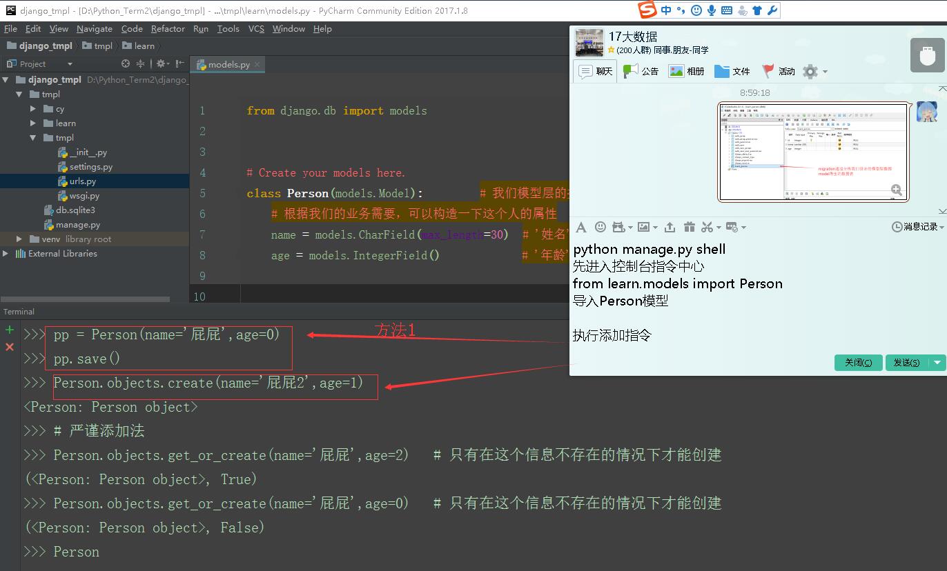Screen dimensions: 947x571
Task: Select db.sqlite3 in project tree
Action: 70,210
